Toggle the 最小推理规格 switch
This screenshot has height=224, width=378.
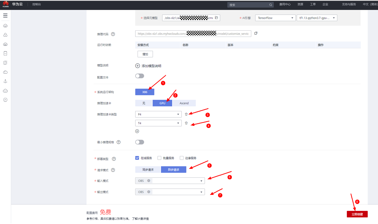click(x=140, y=142)
